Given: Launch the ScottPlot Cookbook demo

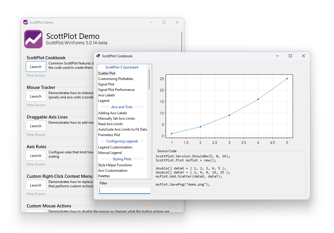Looking at the screenshot, I should [x=36, y=67].
